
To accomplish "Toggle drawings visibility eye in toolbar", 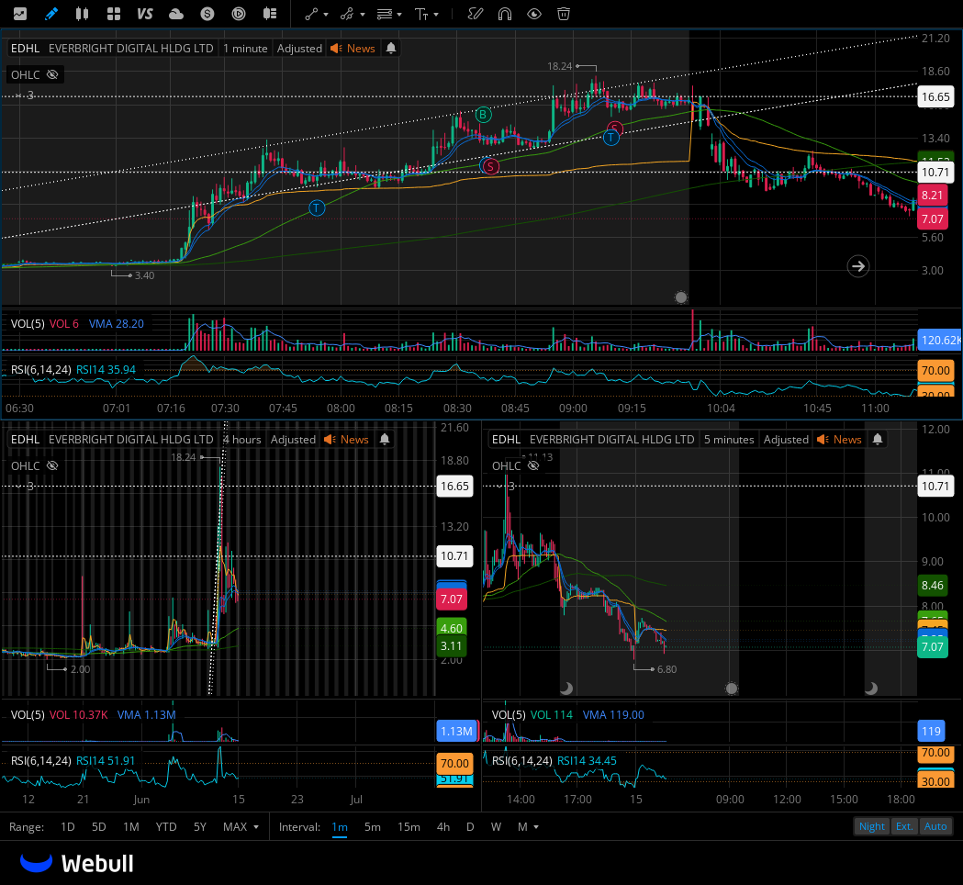I will [x=534, y=14].
